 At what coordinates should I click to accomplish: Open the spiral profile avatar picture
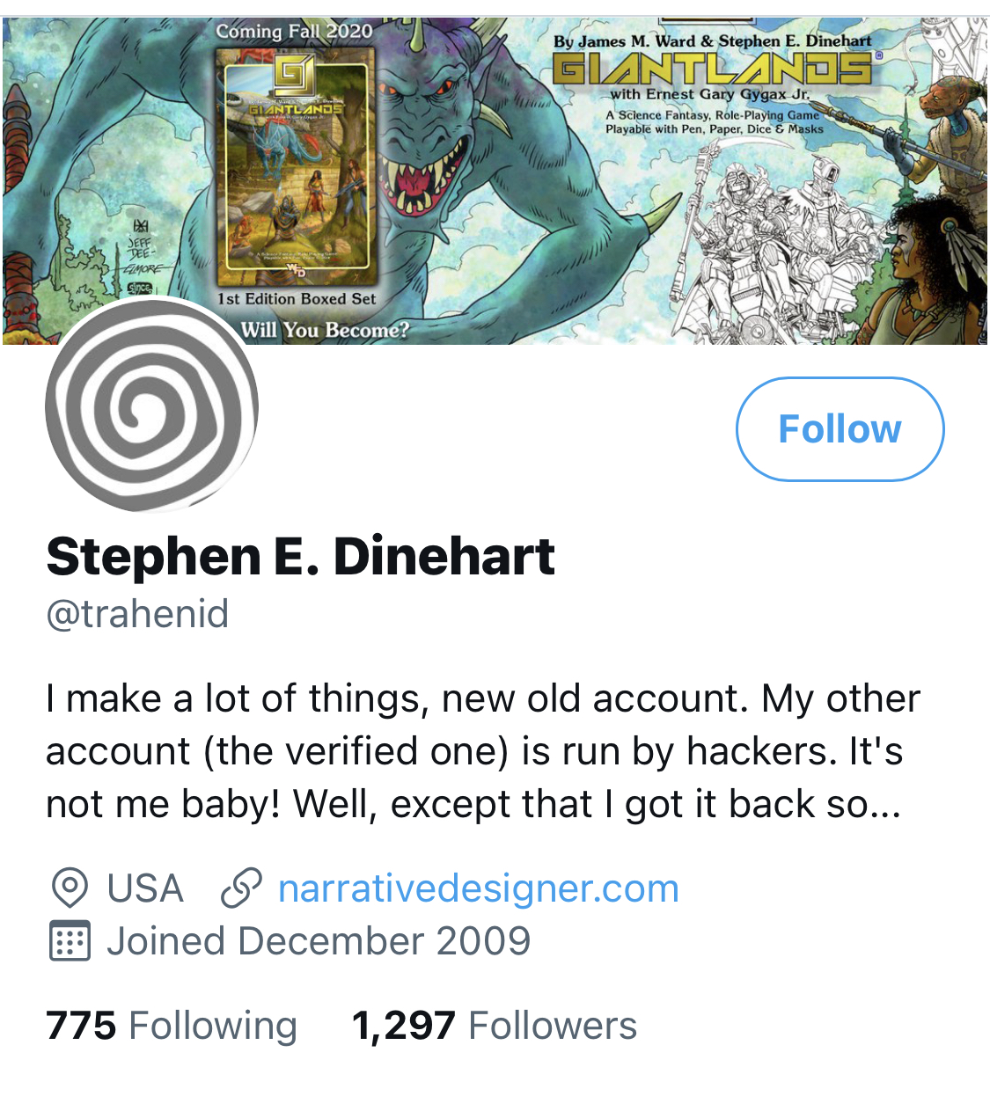[151, 406]
